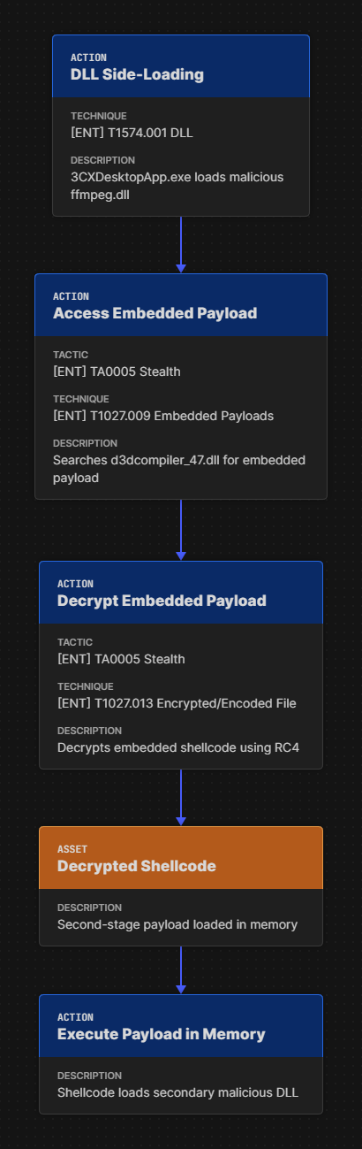Click TA0005 Stealth tactic in Decrypt node
The width and height of the screenshot is (362, 1149).
(x=121, y=659)
